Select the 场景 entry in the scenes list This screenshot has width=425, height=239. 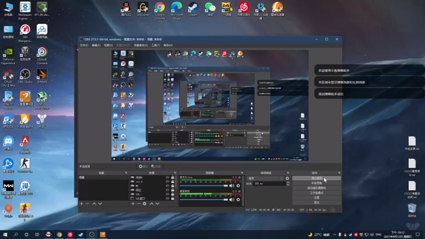pyautogui.click(x=103, y=177)
